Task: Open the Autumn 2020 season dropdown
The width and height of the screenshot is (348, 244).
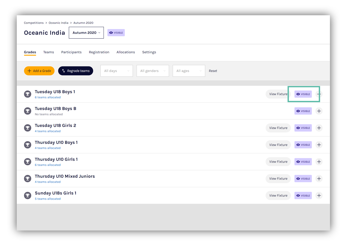Action: click(86, 33)
